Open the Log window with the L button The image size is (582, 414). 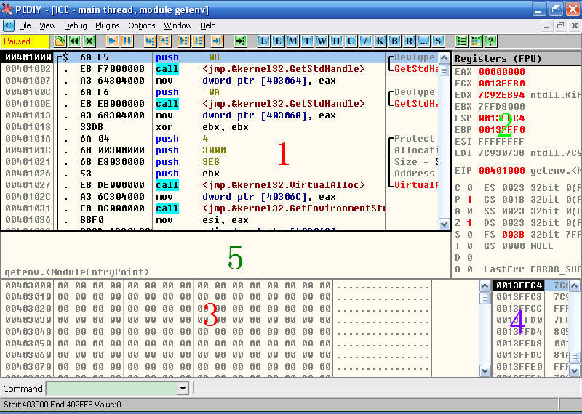263,41
